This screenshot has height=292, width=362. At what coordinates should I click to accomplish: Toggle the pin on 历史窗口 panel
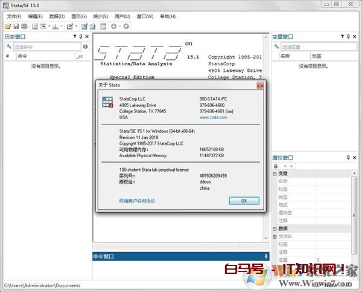click(80, 37)
